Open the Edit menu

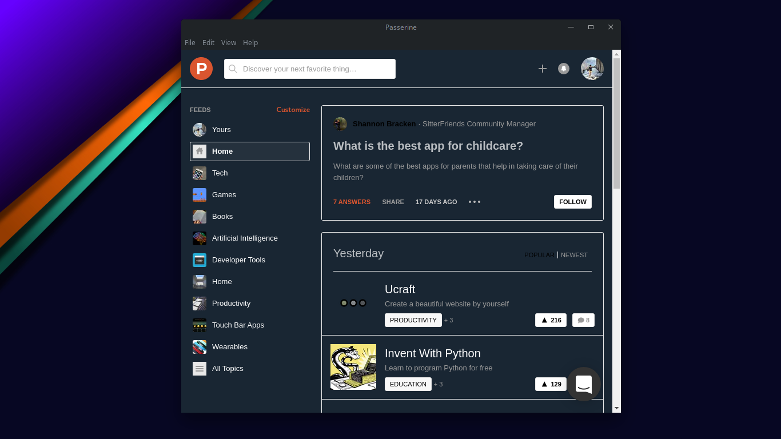pyautogui.click(x=208, y=43)
